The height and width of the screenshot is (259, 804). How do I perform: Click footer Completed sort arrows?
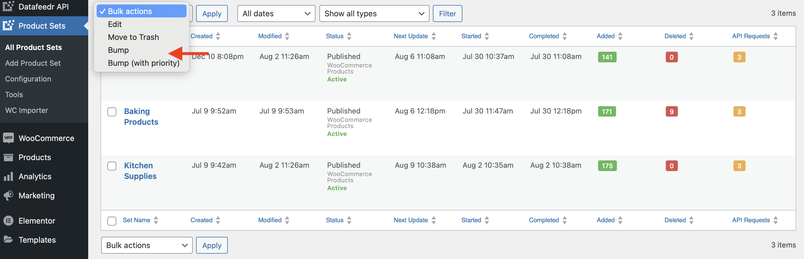point(565,220)
